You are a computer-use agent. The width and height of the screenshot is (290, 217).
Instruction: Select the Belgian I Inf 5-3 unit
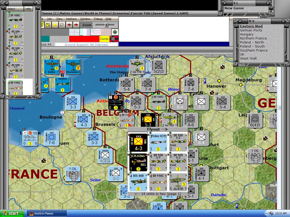(x=148, y=120)
